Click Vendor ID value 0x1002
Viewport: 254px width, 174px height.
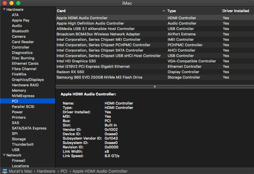(x=111, y=129)
